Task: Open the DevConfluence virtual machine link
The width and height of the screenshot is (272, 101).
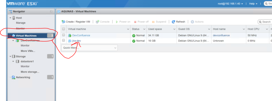Action: (x=81, y=35)
